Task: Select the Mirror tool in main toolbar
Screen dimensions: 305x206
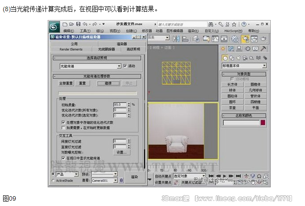Action: click(x=176, y=39)
